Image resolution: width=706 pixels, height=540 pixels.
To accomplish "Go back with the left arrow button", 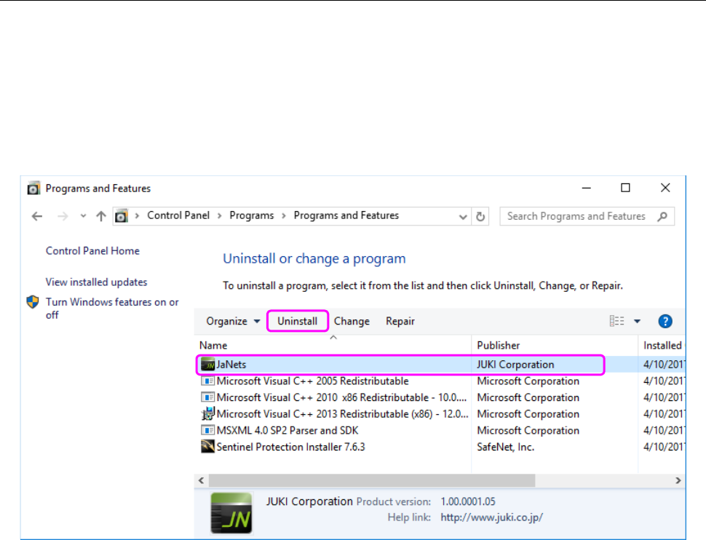I will [x=37, y=217].
